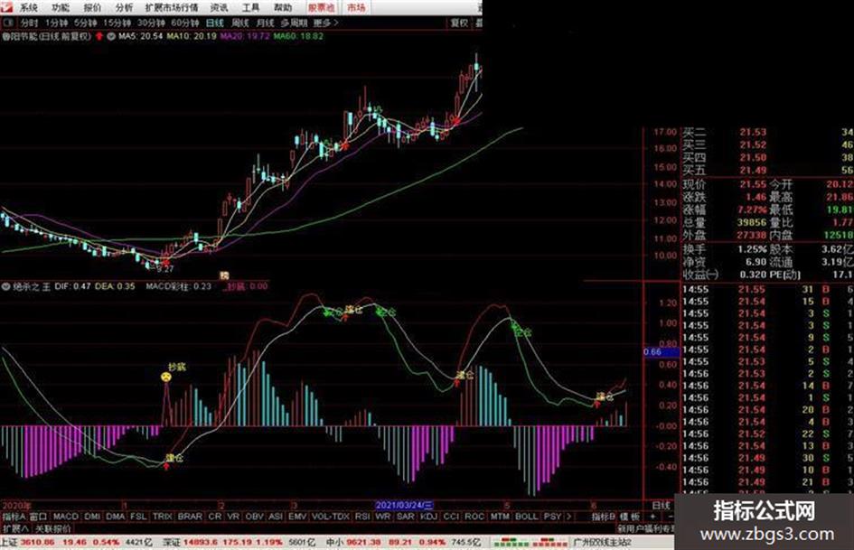854x550 pixels.
Task: Click the 股票池 button
Action: coord(322,7)
